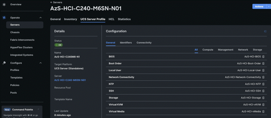
Task: Click the AzS-HCI-vMedia policy name
Action: coord(251,112)
